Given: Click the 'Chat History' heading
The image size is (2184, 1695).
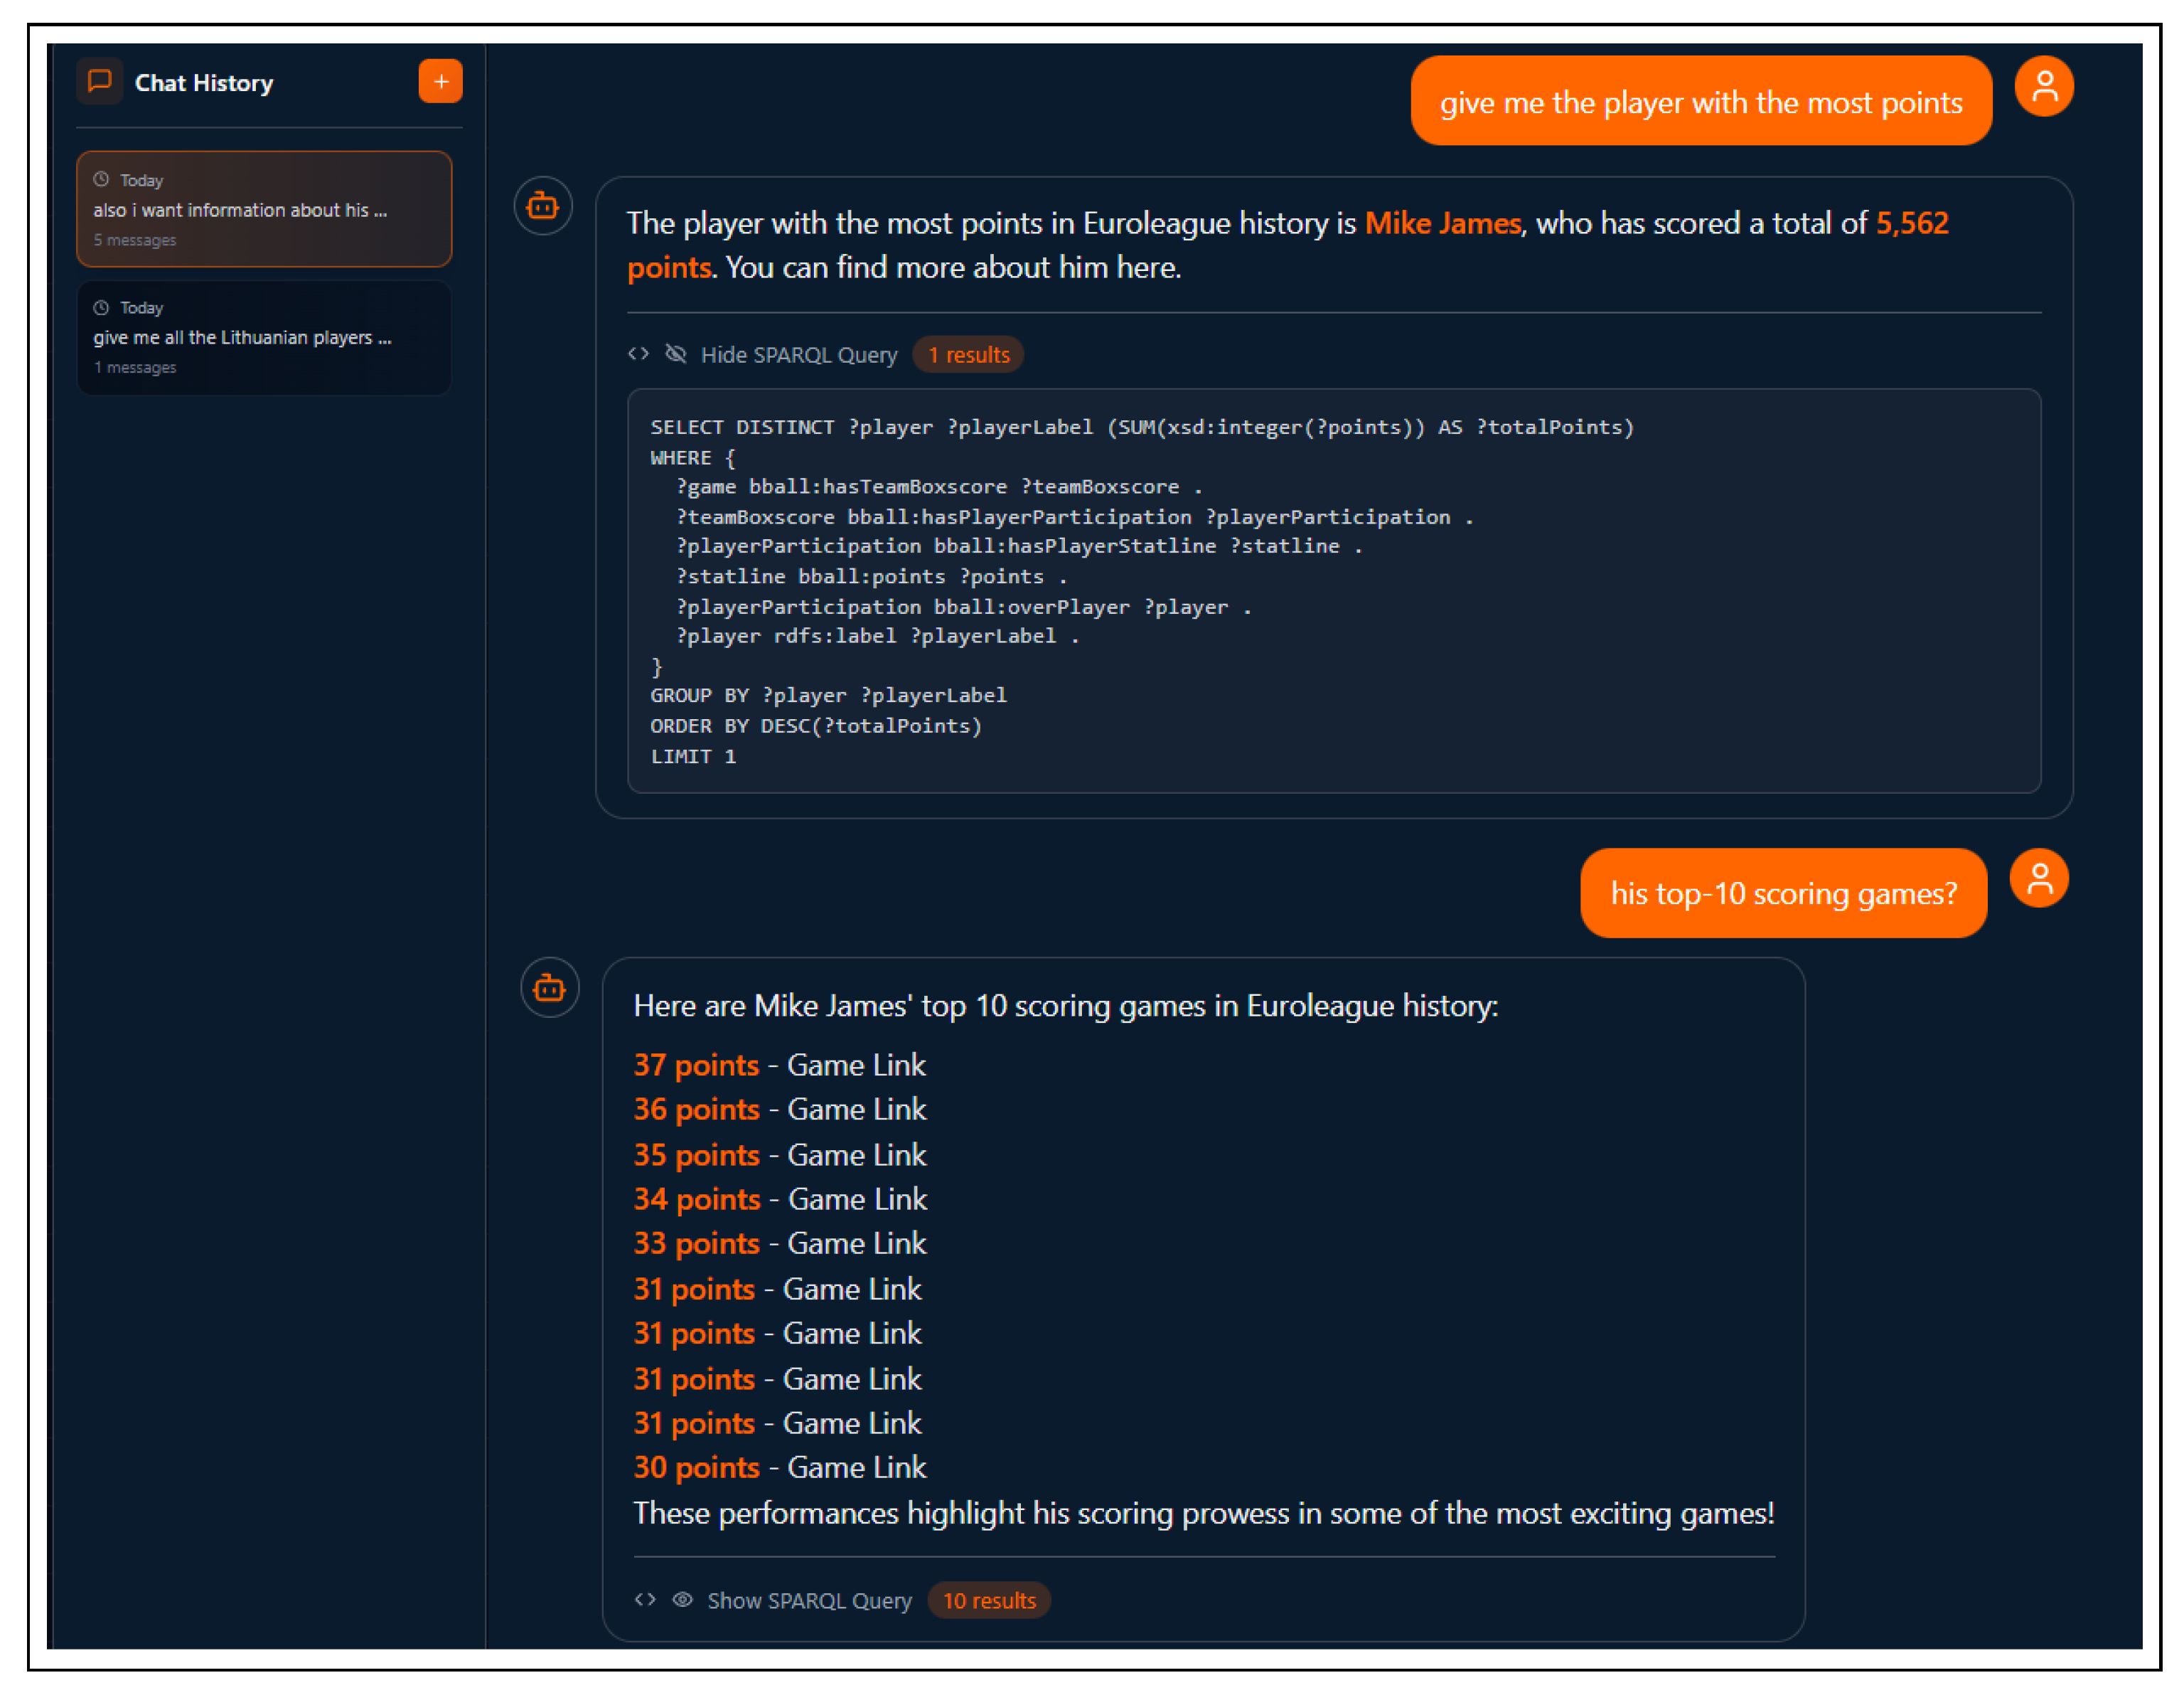Looking at the screenshot, I should [204, 83].
